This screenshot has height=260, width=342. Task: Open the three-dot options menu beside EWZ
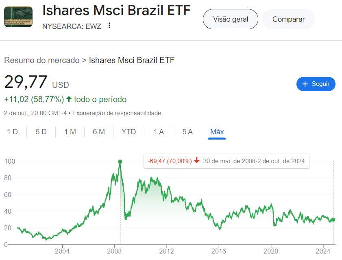point(109,26)
